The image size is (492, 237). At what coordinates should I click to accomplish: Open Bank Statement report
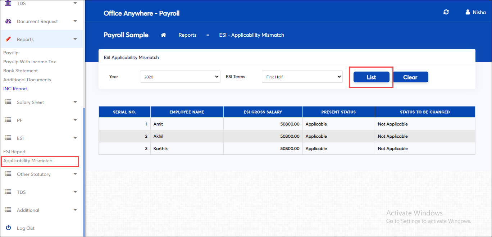(x=20, y=71)
